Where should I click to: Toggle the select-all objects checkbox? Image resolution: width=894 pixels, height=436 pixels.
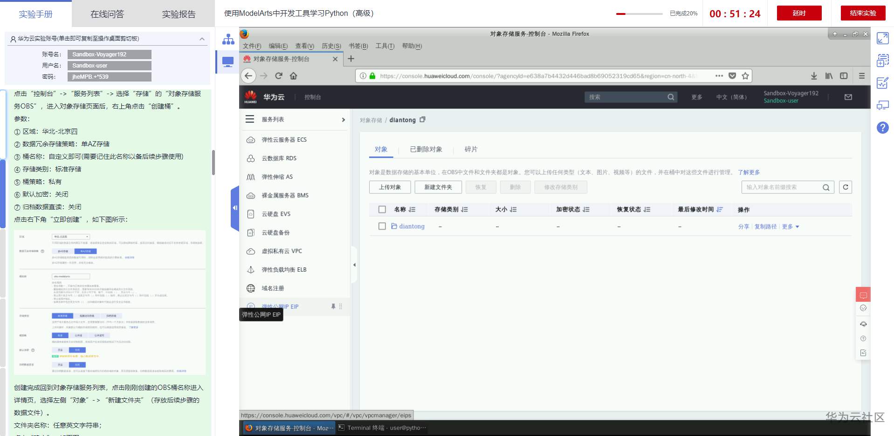(x=382, y=210)
